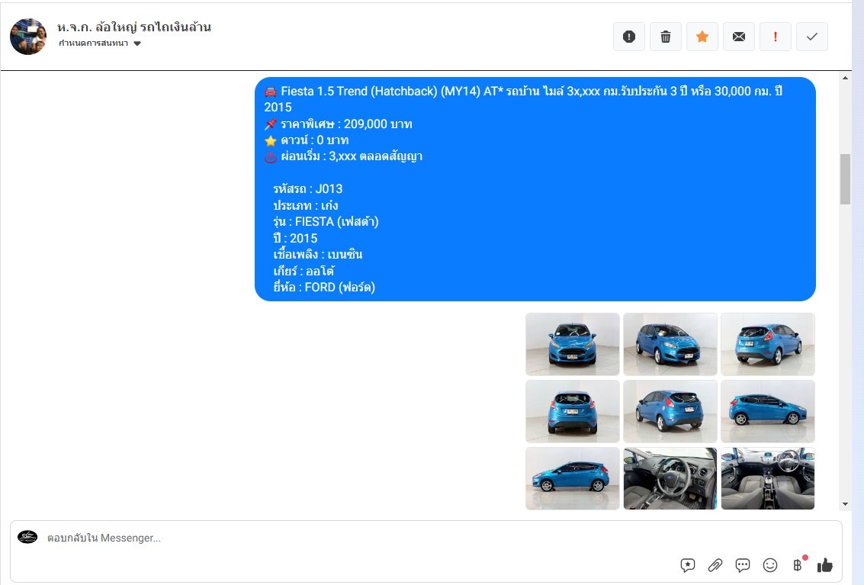Open right side profile Fiesta photo
The width and height of the screenshot is (864, 585).
click(x=768, y=411)
